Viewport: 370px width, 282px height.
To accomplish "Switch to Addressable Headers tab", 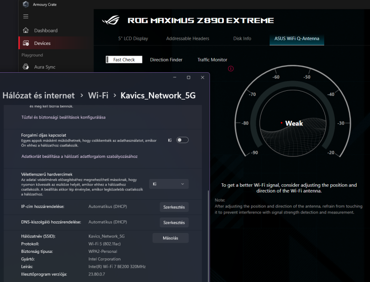I will click(188, 38).
